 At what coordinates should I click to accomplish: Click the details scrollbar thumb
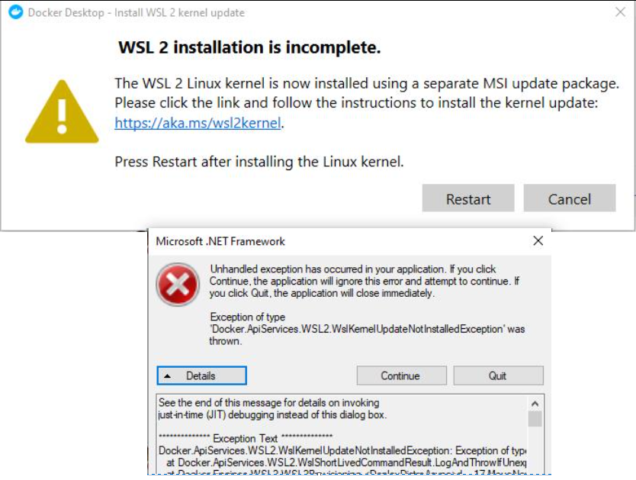(535, 419)
